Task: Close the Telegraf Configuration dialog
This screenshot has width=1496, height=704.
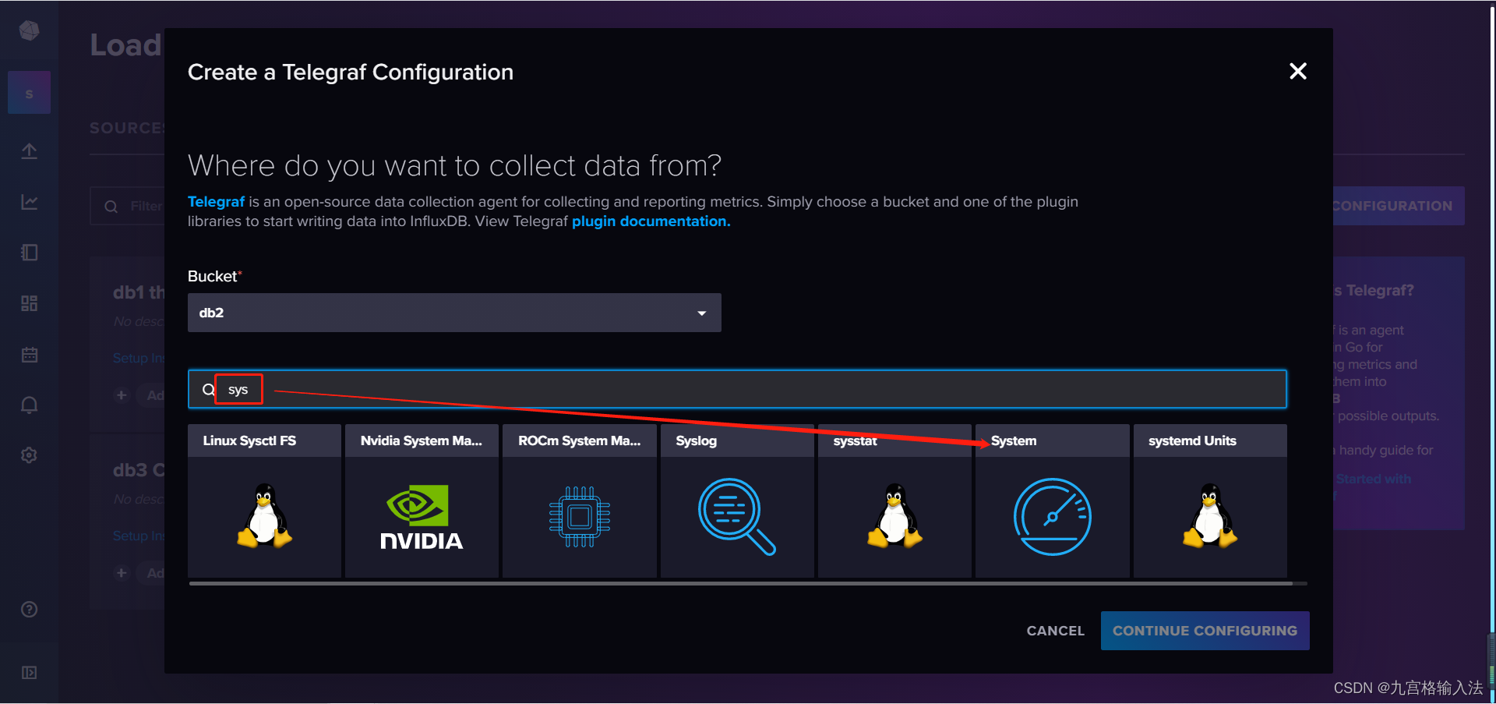Action: (1297, 71)
